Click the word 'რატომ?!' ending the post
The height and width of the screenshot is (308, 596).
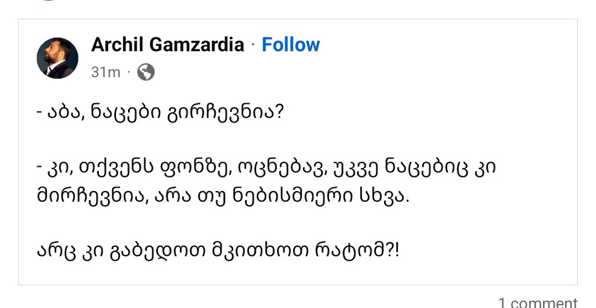[x=370, y=252]
